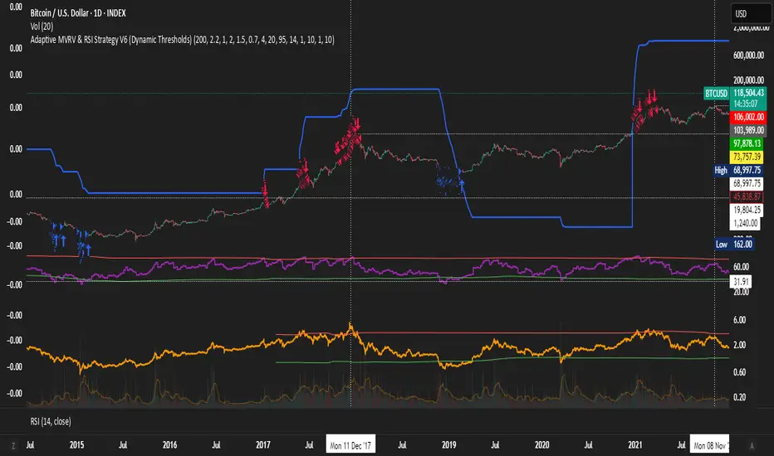Click the BTCUSD price tag label
This screenshot has width=774, height=456.
click(716, 93)
